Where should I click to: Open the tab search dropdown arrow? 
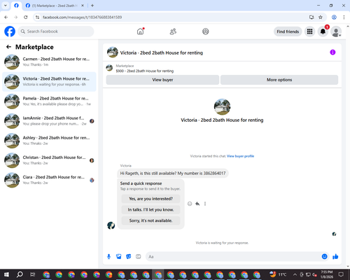(6, 6)
